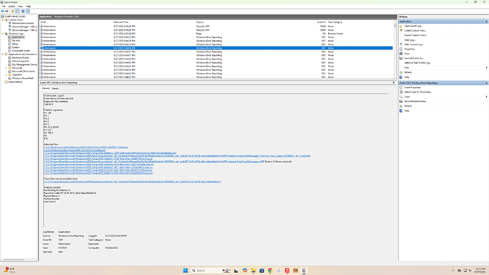Open the link below 'These files may be available here'
This screenshot has width=489, height=275.
click(133, 181)
